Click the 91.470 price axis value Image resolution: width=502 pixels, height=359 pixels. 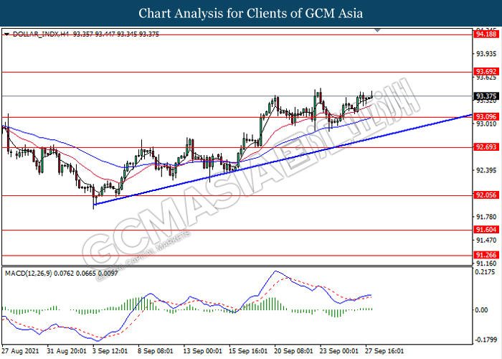486,240
